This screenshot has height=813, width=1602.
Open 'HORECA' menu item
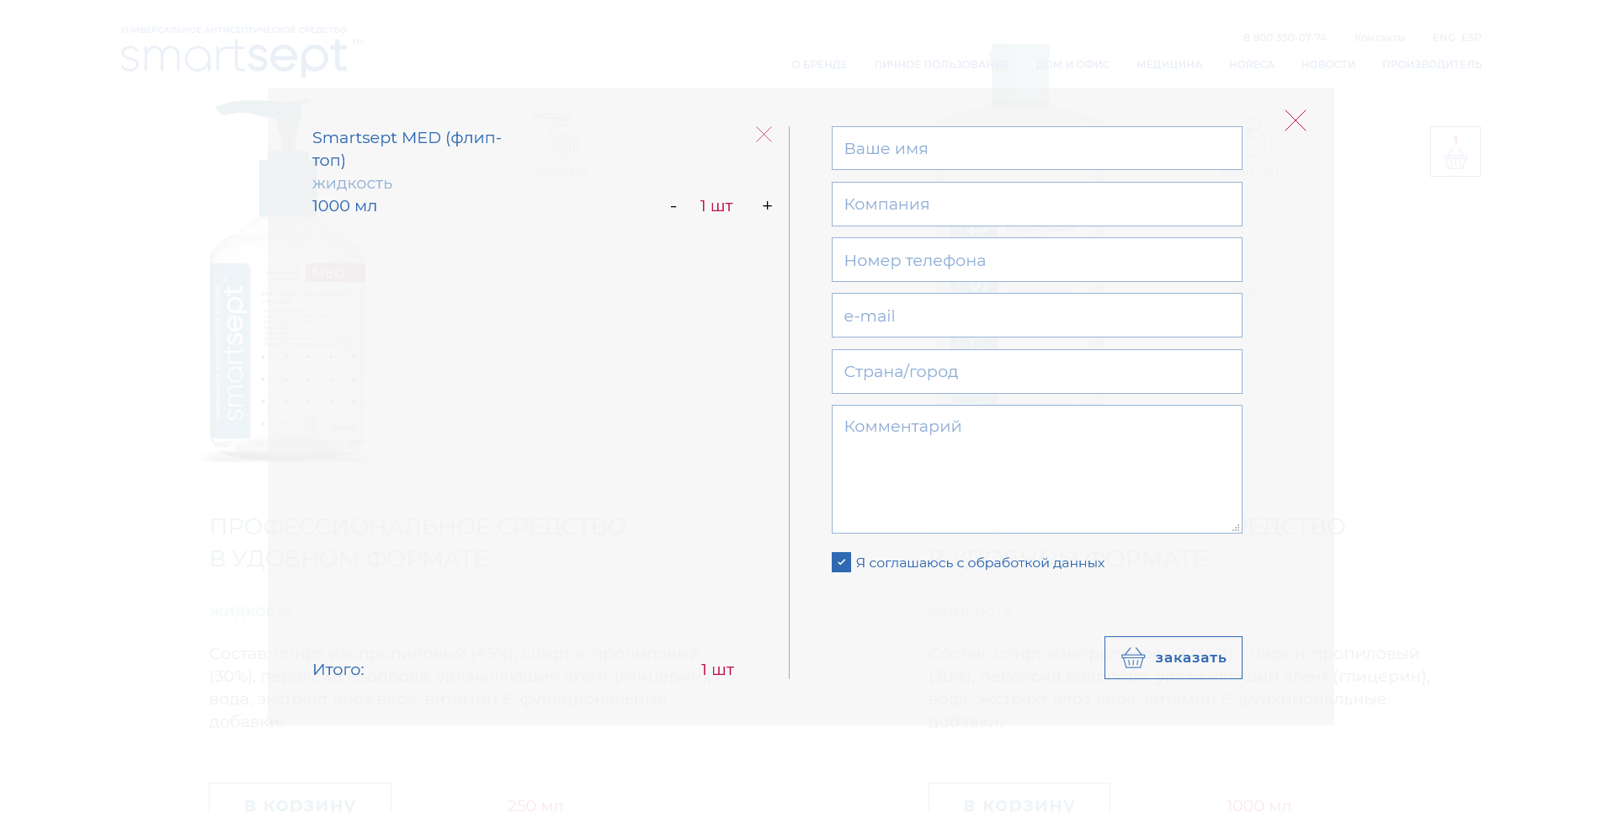point(1251,65)
